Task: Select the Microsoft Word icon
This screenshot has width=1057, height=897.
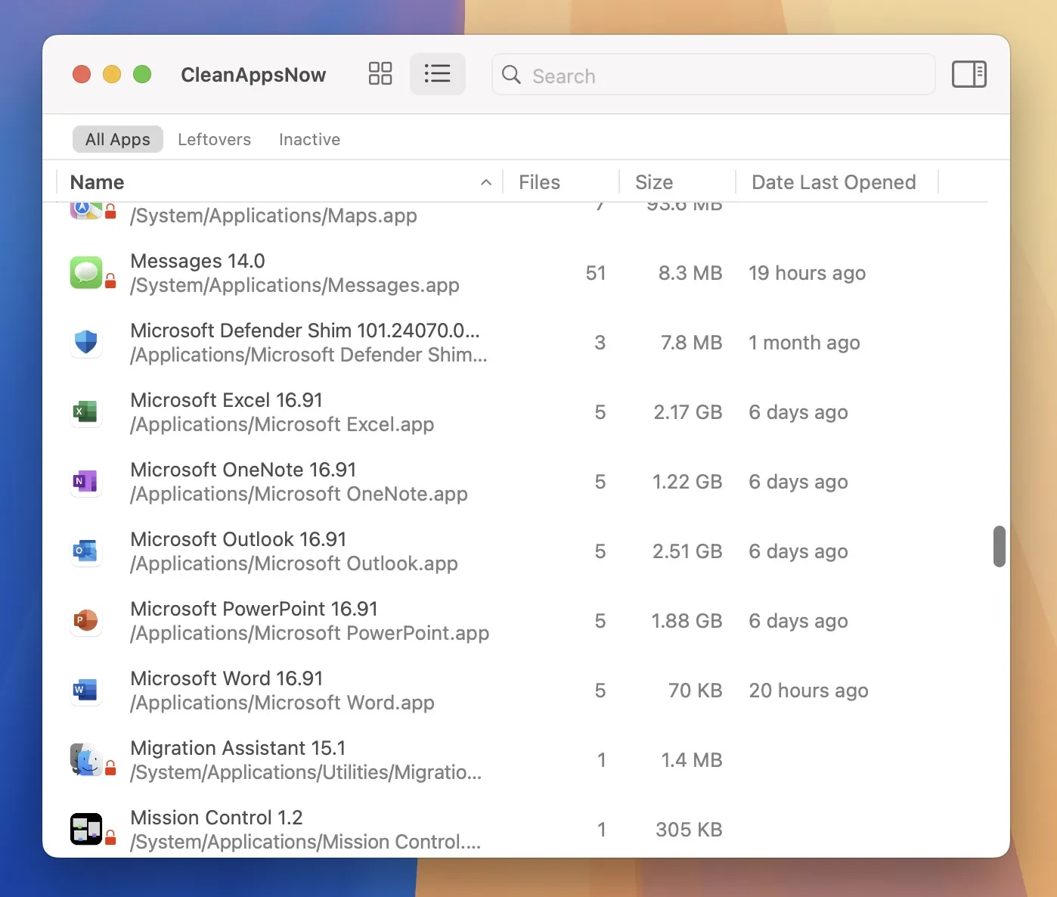Action: (86, 690)
